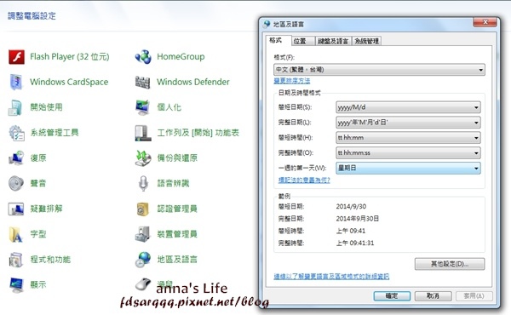This screenshot has width=511, height=315.
Task: Click the Windows Defender text label
Action: [x=193, y=82]
